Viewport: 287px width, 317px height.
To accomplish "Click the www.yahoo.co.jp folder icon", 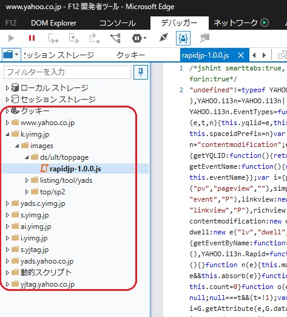I will pyautogui.click(x=15, y=122).
